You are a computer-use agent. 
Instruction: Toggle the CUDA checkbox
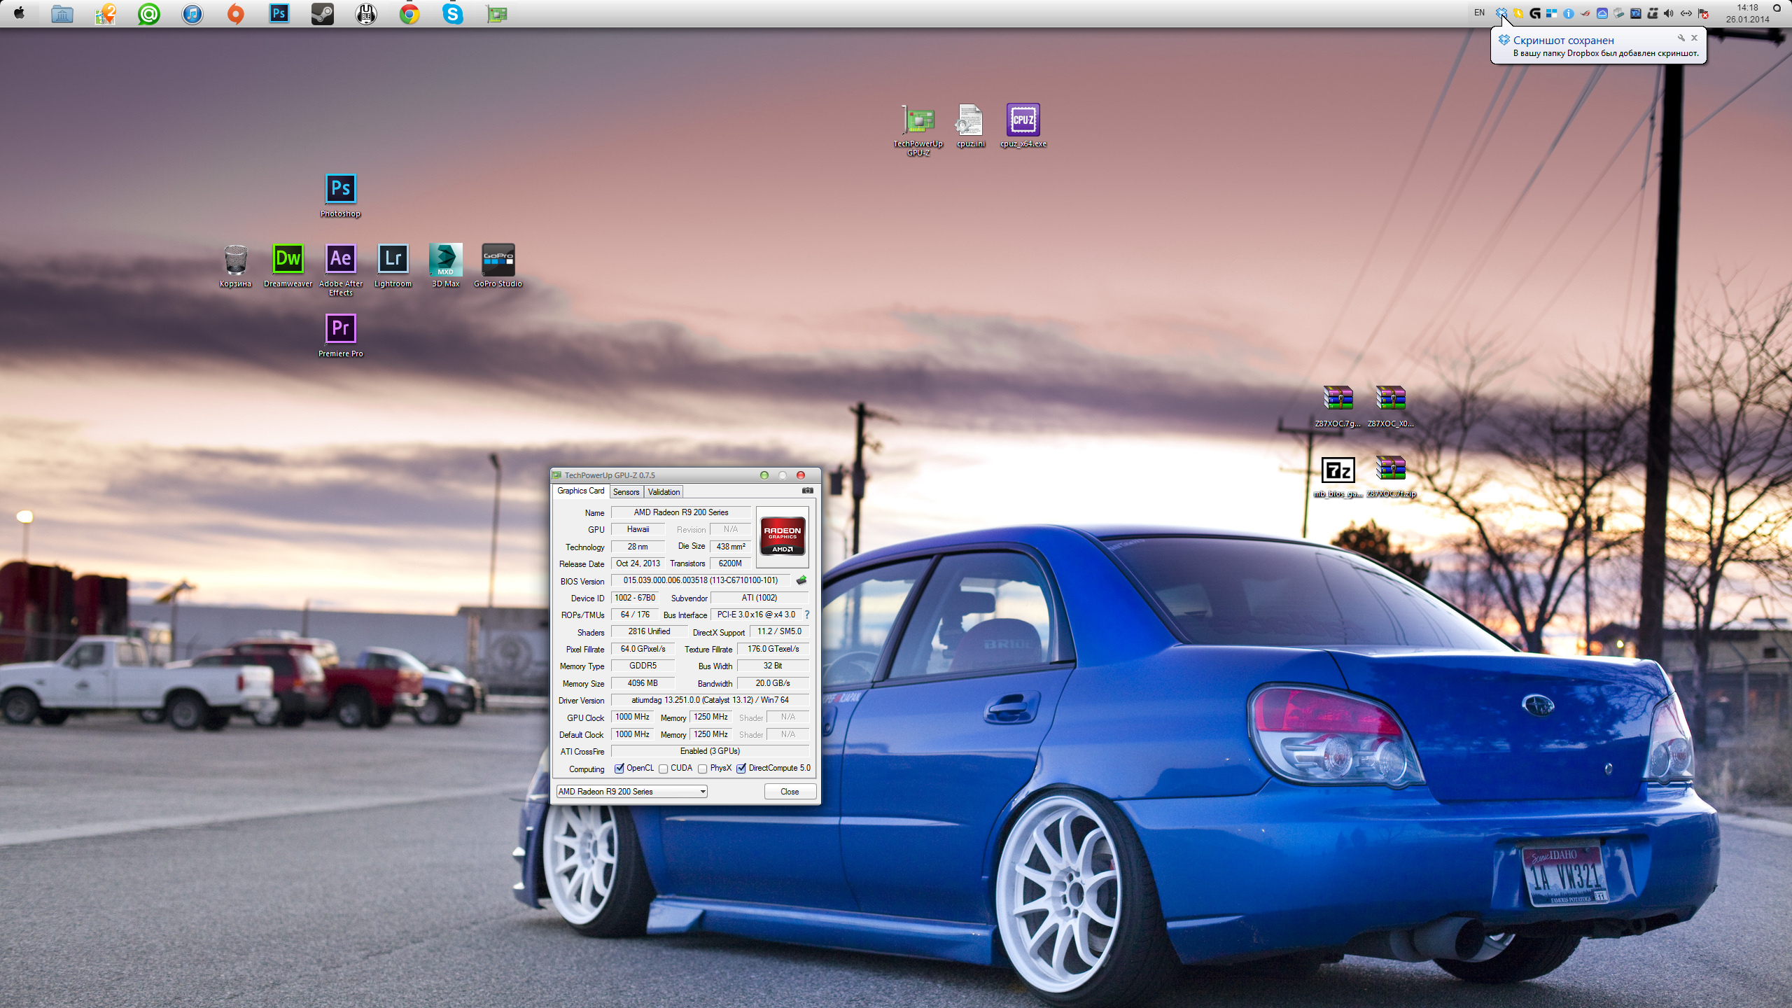pos(663,769)
